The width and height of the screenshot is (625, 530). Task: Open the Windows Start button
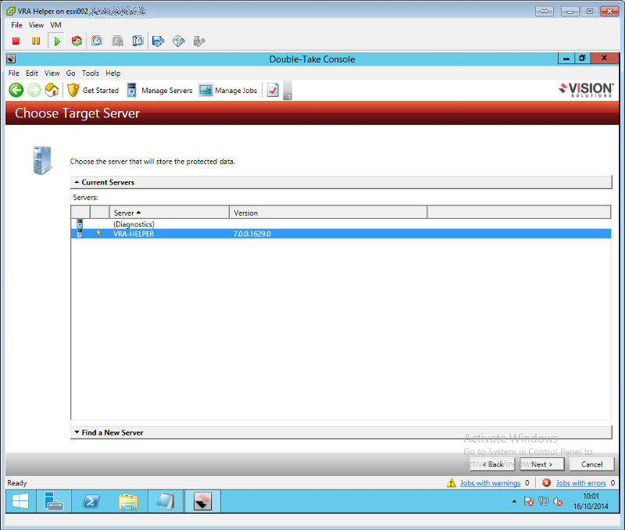(x=20, y=501)
